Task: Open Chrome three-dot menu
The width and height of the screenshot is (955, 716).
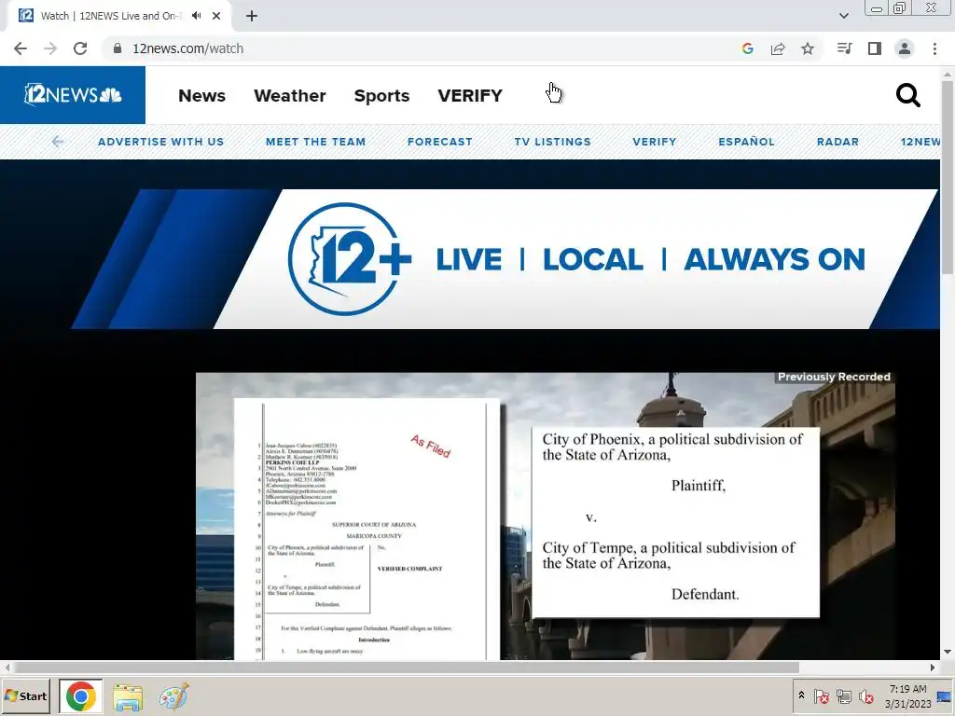Action: (x=934, y=48)
